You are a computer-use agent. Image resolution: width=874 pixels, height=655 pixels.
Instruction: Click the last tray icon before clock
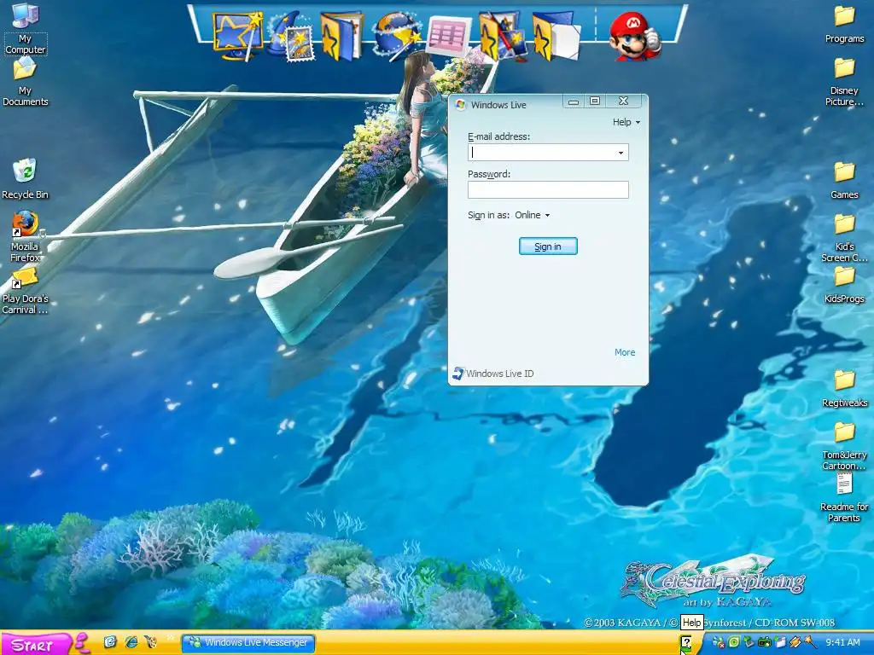[x=810, y=642]
